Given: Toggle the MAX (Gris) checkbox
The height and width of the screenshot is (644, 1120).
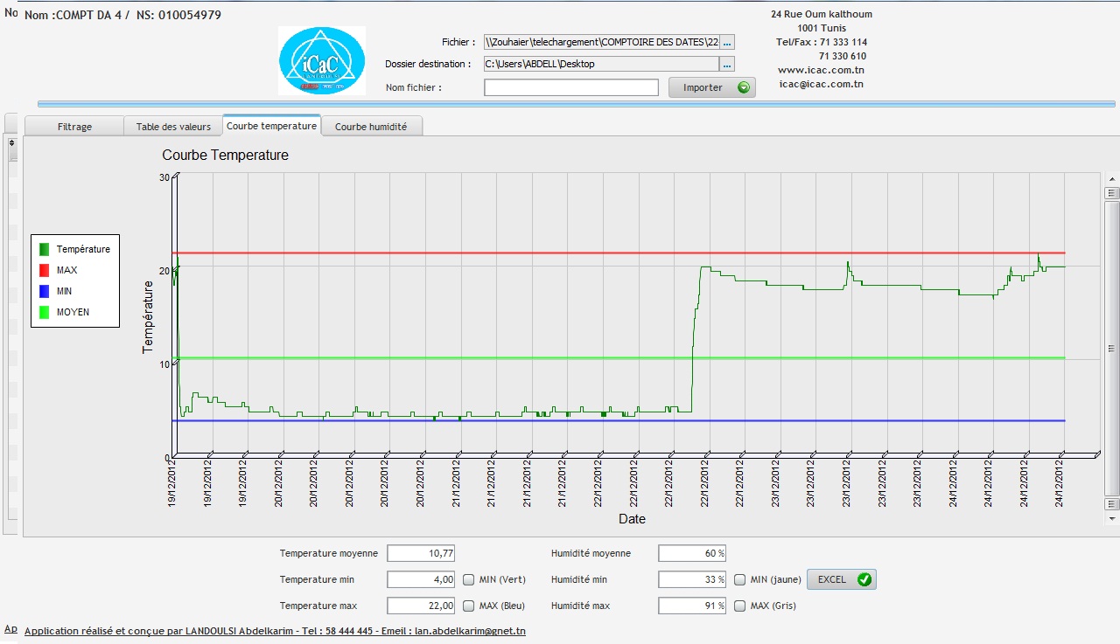Looking at the screenshot, I should (x=740, y=606).
